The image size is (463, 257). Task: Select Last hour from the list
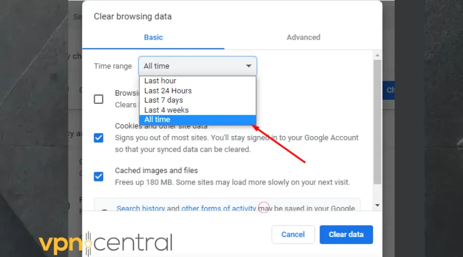(x=160, y=81)
